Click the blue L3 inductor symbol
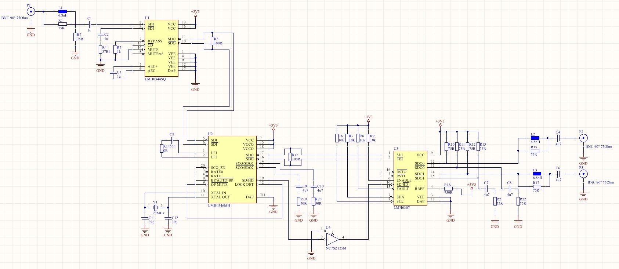Viewport: 619px width, 269px height. point(537,174)
